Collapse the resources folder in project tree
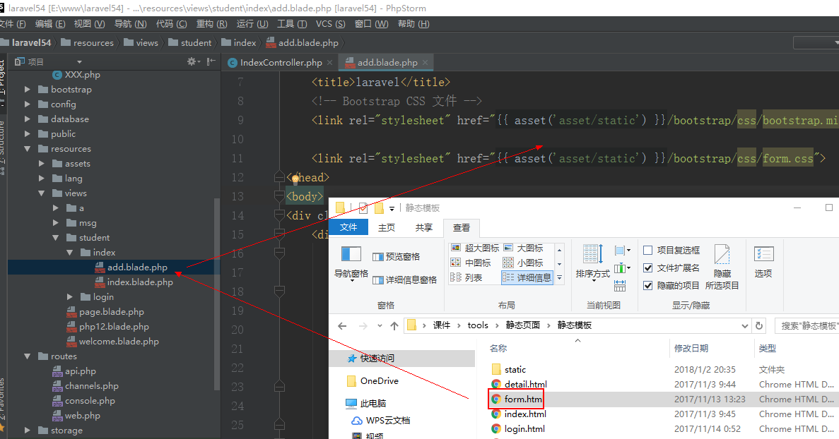The image size is (839, 439). (28, 149)
